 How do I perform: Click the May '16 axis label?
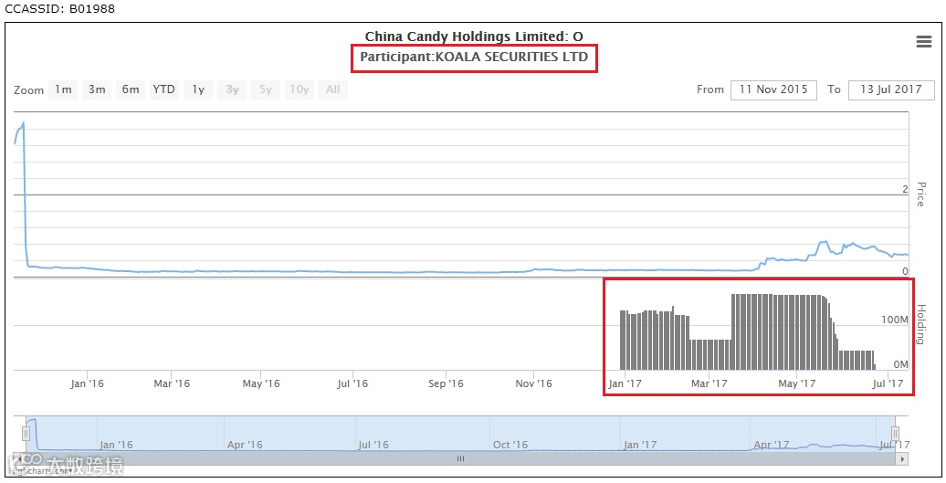click(261, 383)
